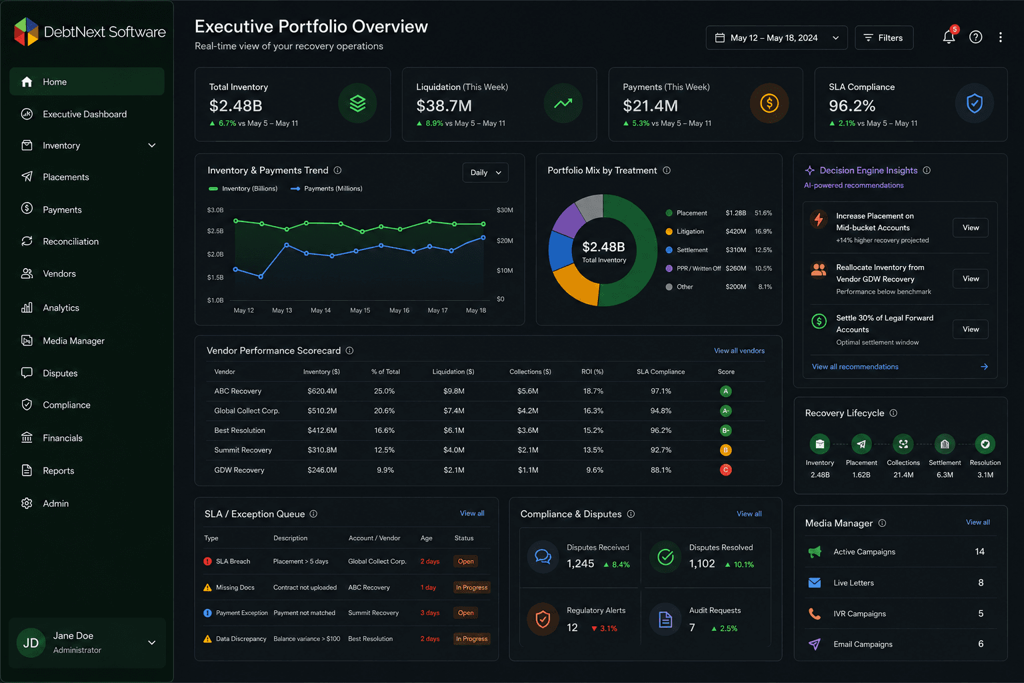Click the Placement lifecycle stage icon
The height and width of the screenshot is (683, 1024).
pos(861,444)
